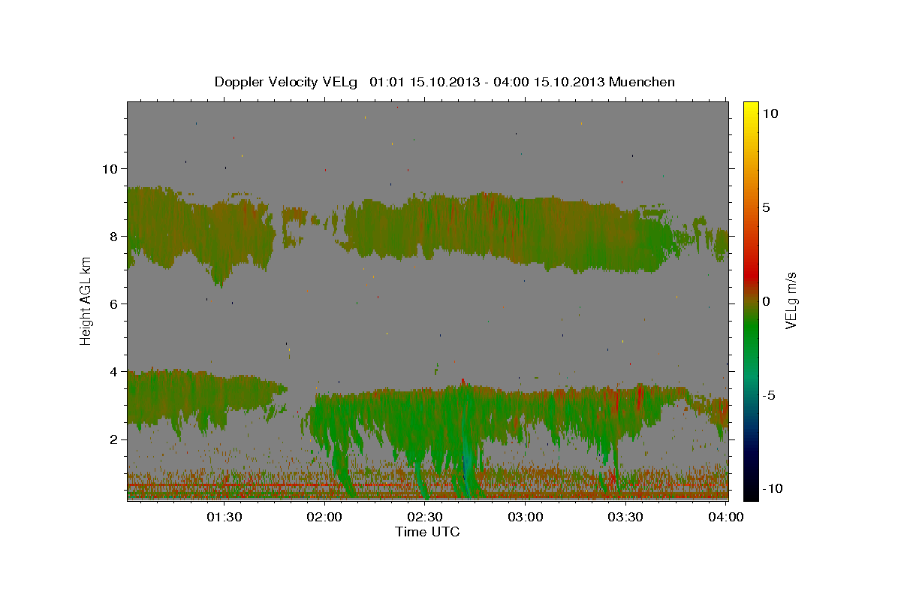Screen dimensions: 901x601
Task: Click the colorbar value -10 at bottom
Action: 772,488
